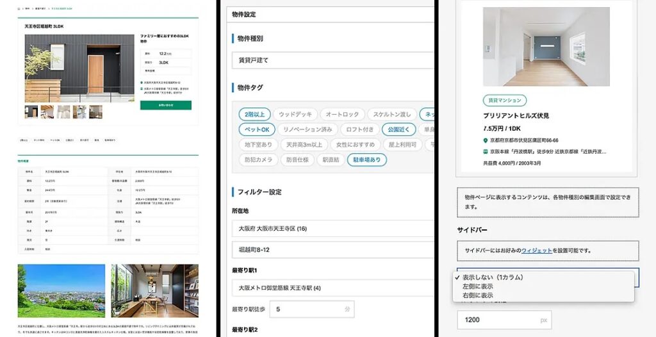Click the 7.5万円 / 1DK price text

(x=502, y=129)
